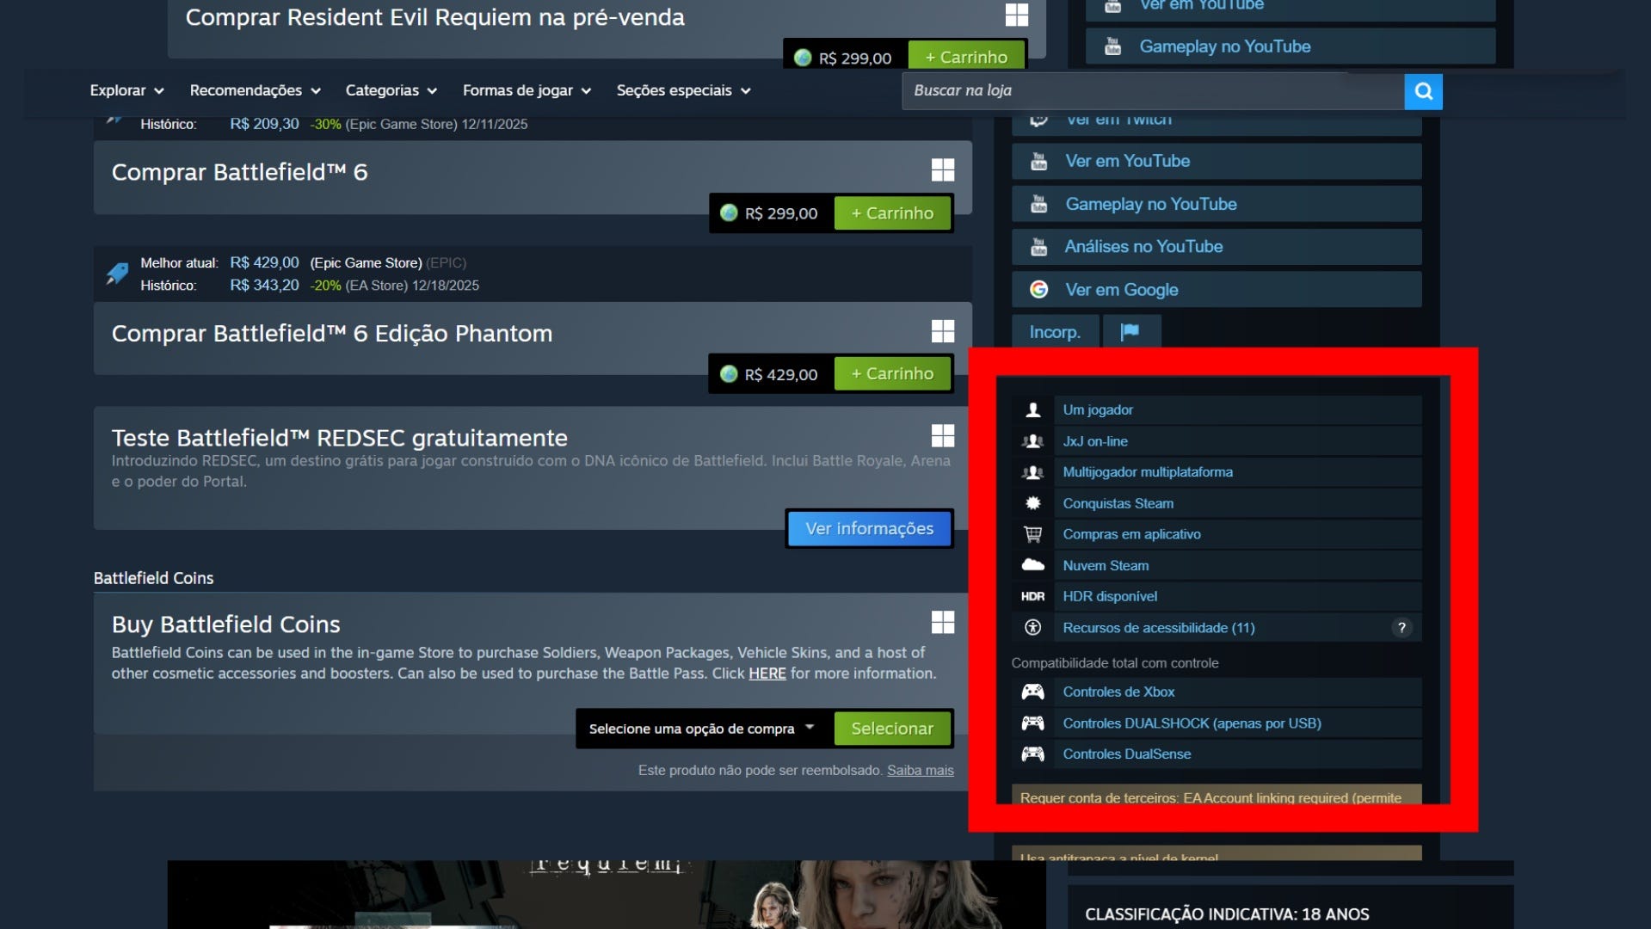Click the Steam cloud icon
This screenshot has height=929, width=1651.
[x=1032, y=565]
